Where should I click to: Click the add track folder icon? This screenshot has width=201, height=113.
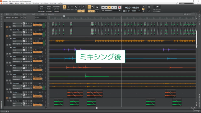pos(25,18)
